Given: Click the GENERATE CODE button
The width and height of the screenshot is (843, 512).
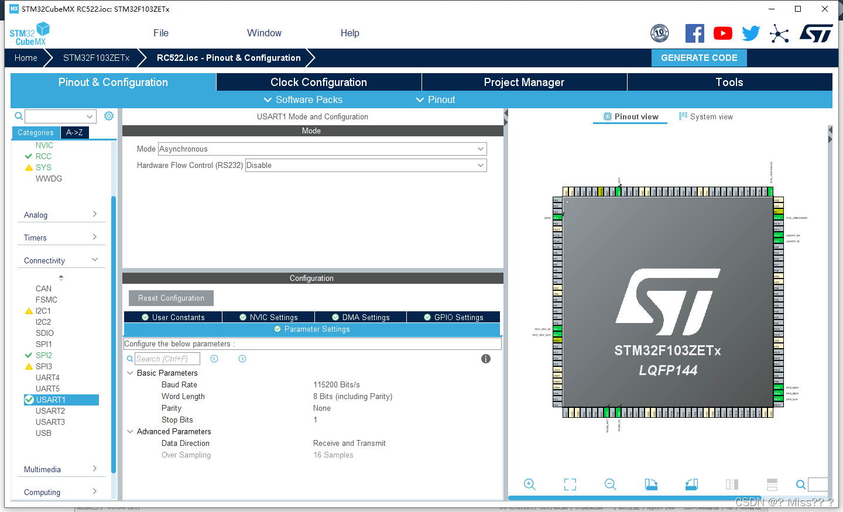Looking at the screenshot, I should (699, 58).
